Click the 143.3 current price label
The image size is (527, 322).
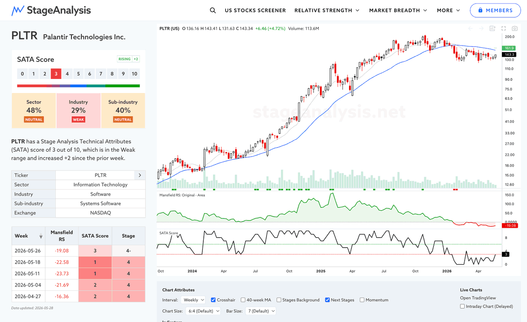pyautogui.click(x=510, y=54)
